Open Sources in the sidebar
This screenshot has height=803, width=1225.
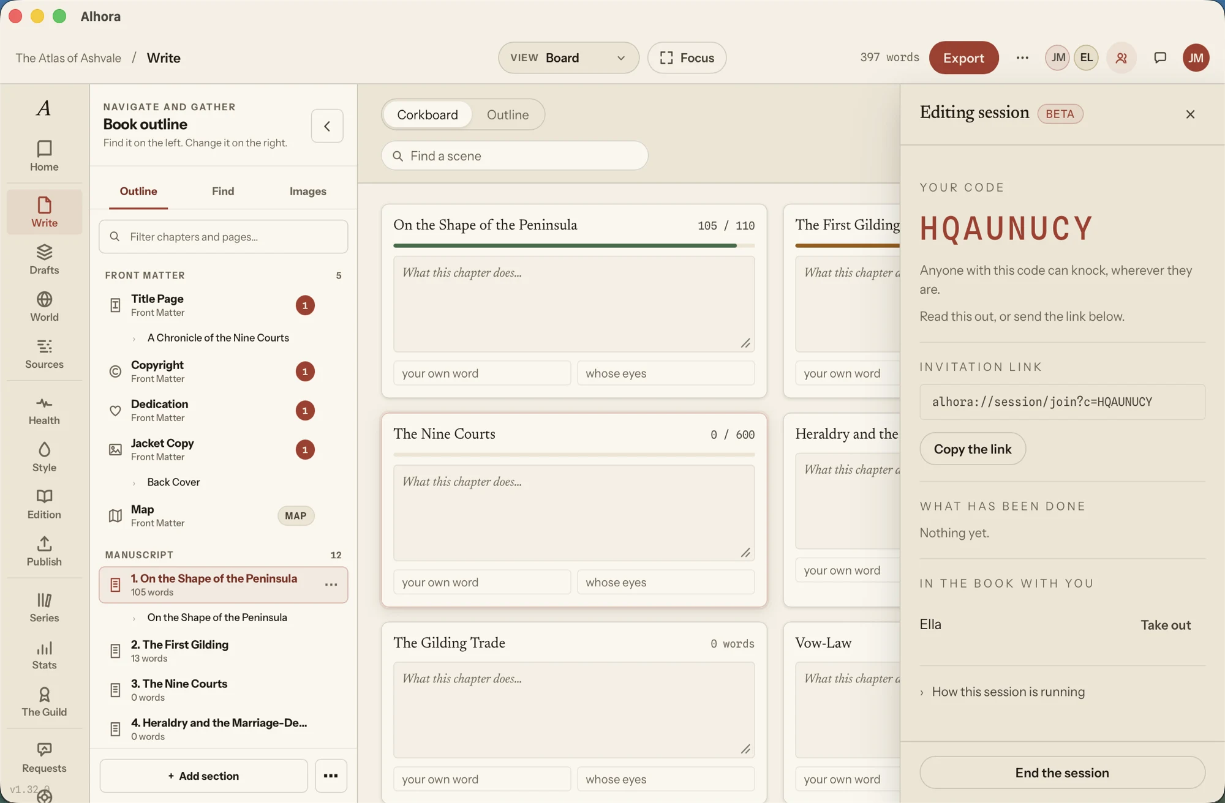click(44, 353)
